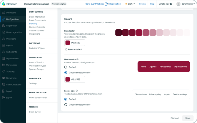Click Agenda in the header preview
The image size is (197, 123).
tap(153, 67)
